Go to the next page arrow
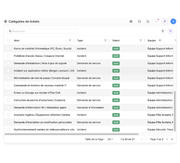 pos(167,139)
